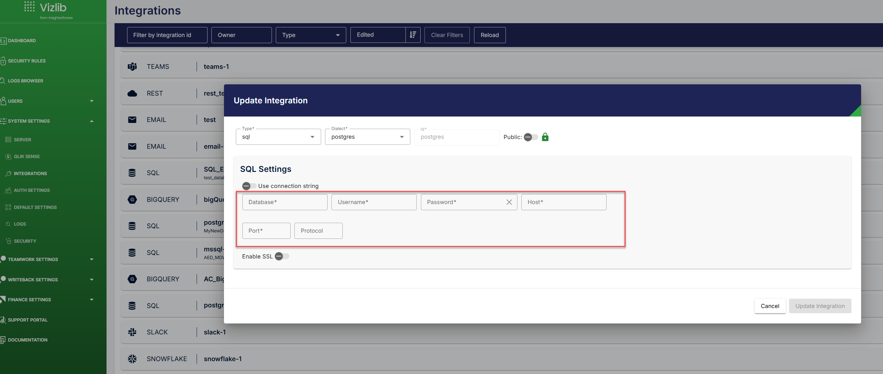Click the BigQuery icon in the bigQu row
Screen dimensions: 883x374
click(x=132, y=200)
